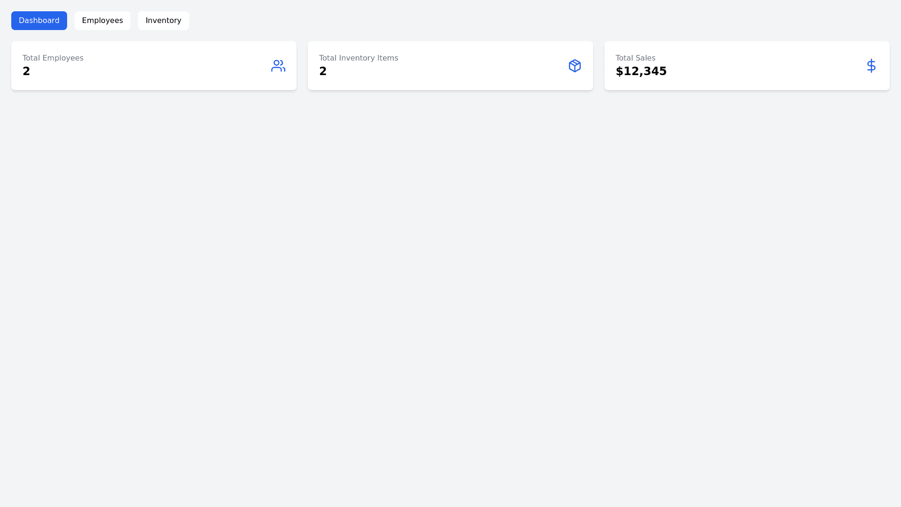This screenshot has height=507, width=901.
Task: Click the blue dollar sign icon
Action: coord(871,66)
